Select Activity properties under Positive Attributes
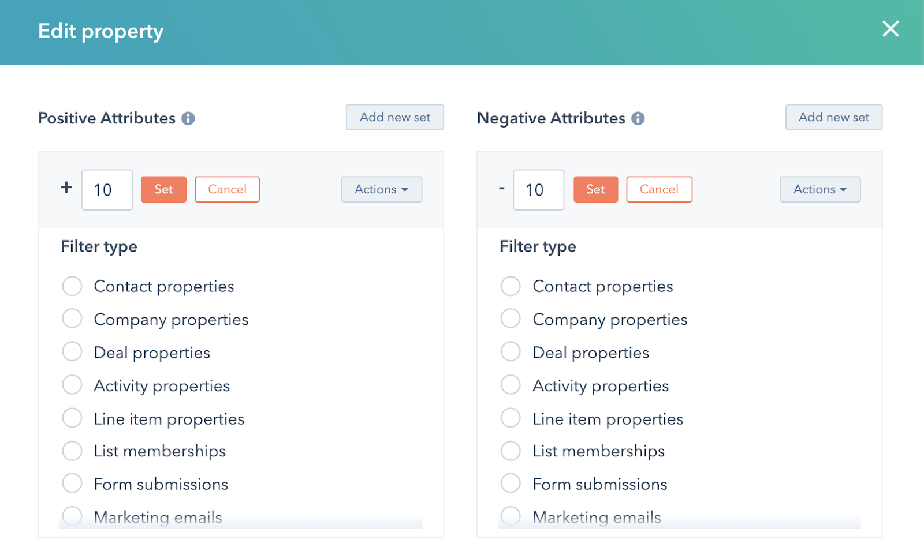Image resolution: width=924 pixels, height=547 pixels. (x=72, y=385)
